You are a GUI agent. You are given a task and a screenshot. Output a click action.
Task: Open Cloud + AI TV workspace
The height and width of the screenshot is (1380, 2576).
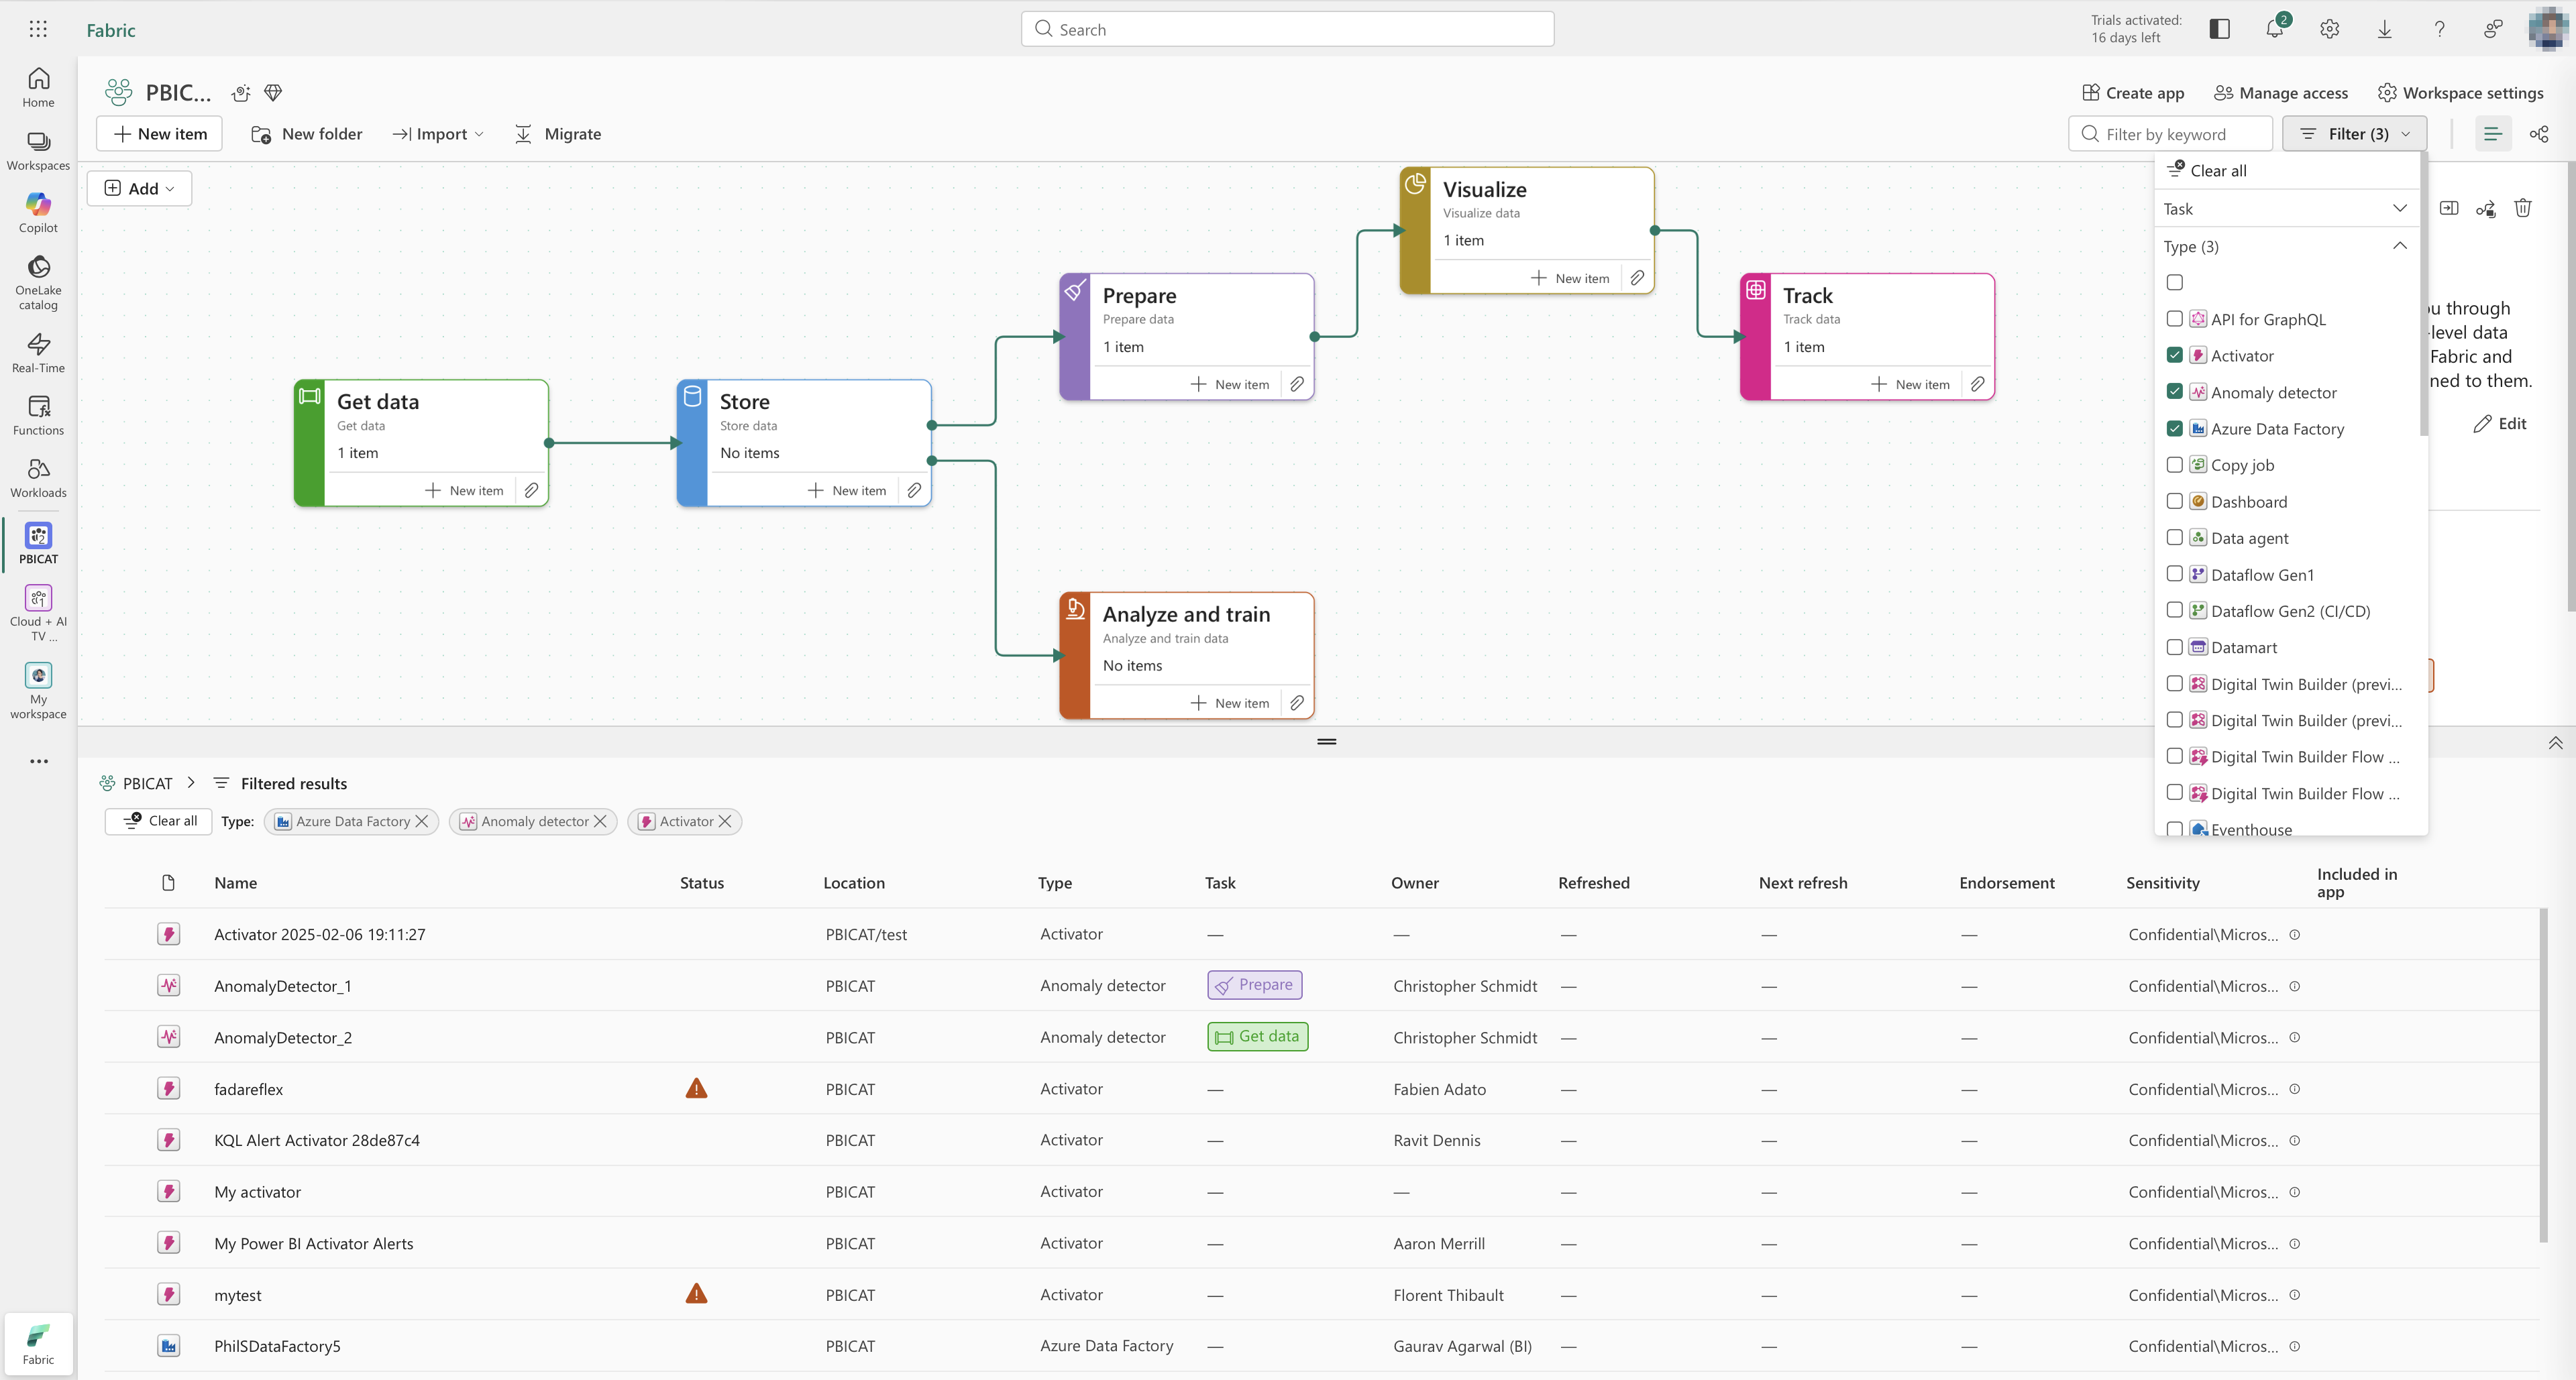pos(38,614)
